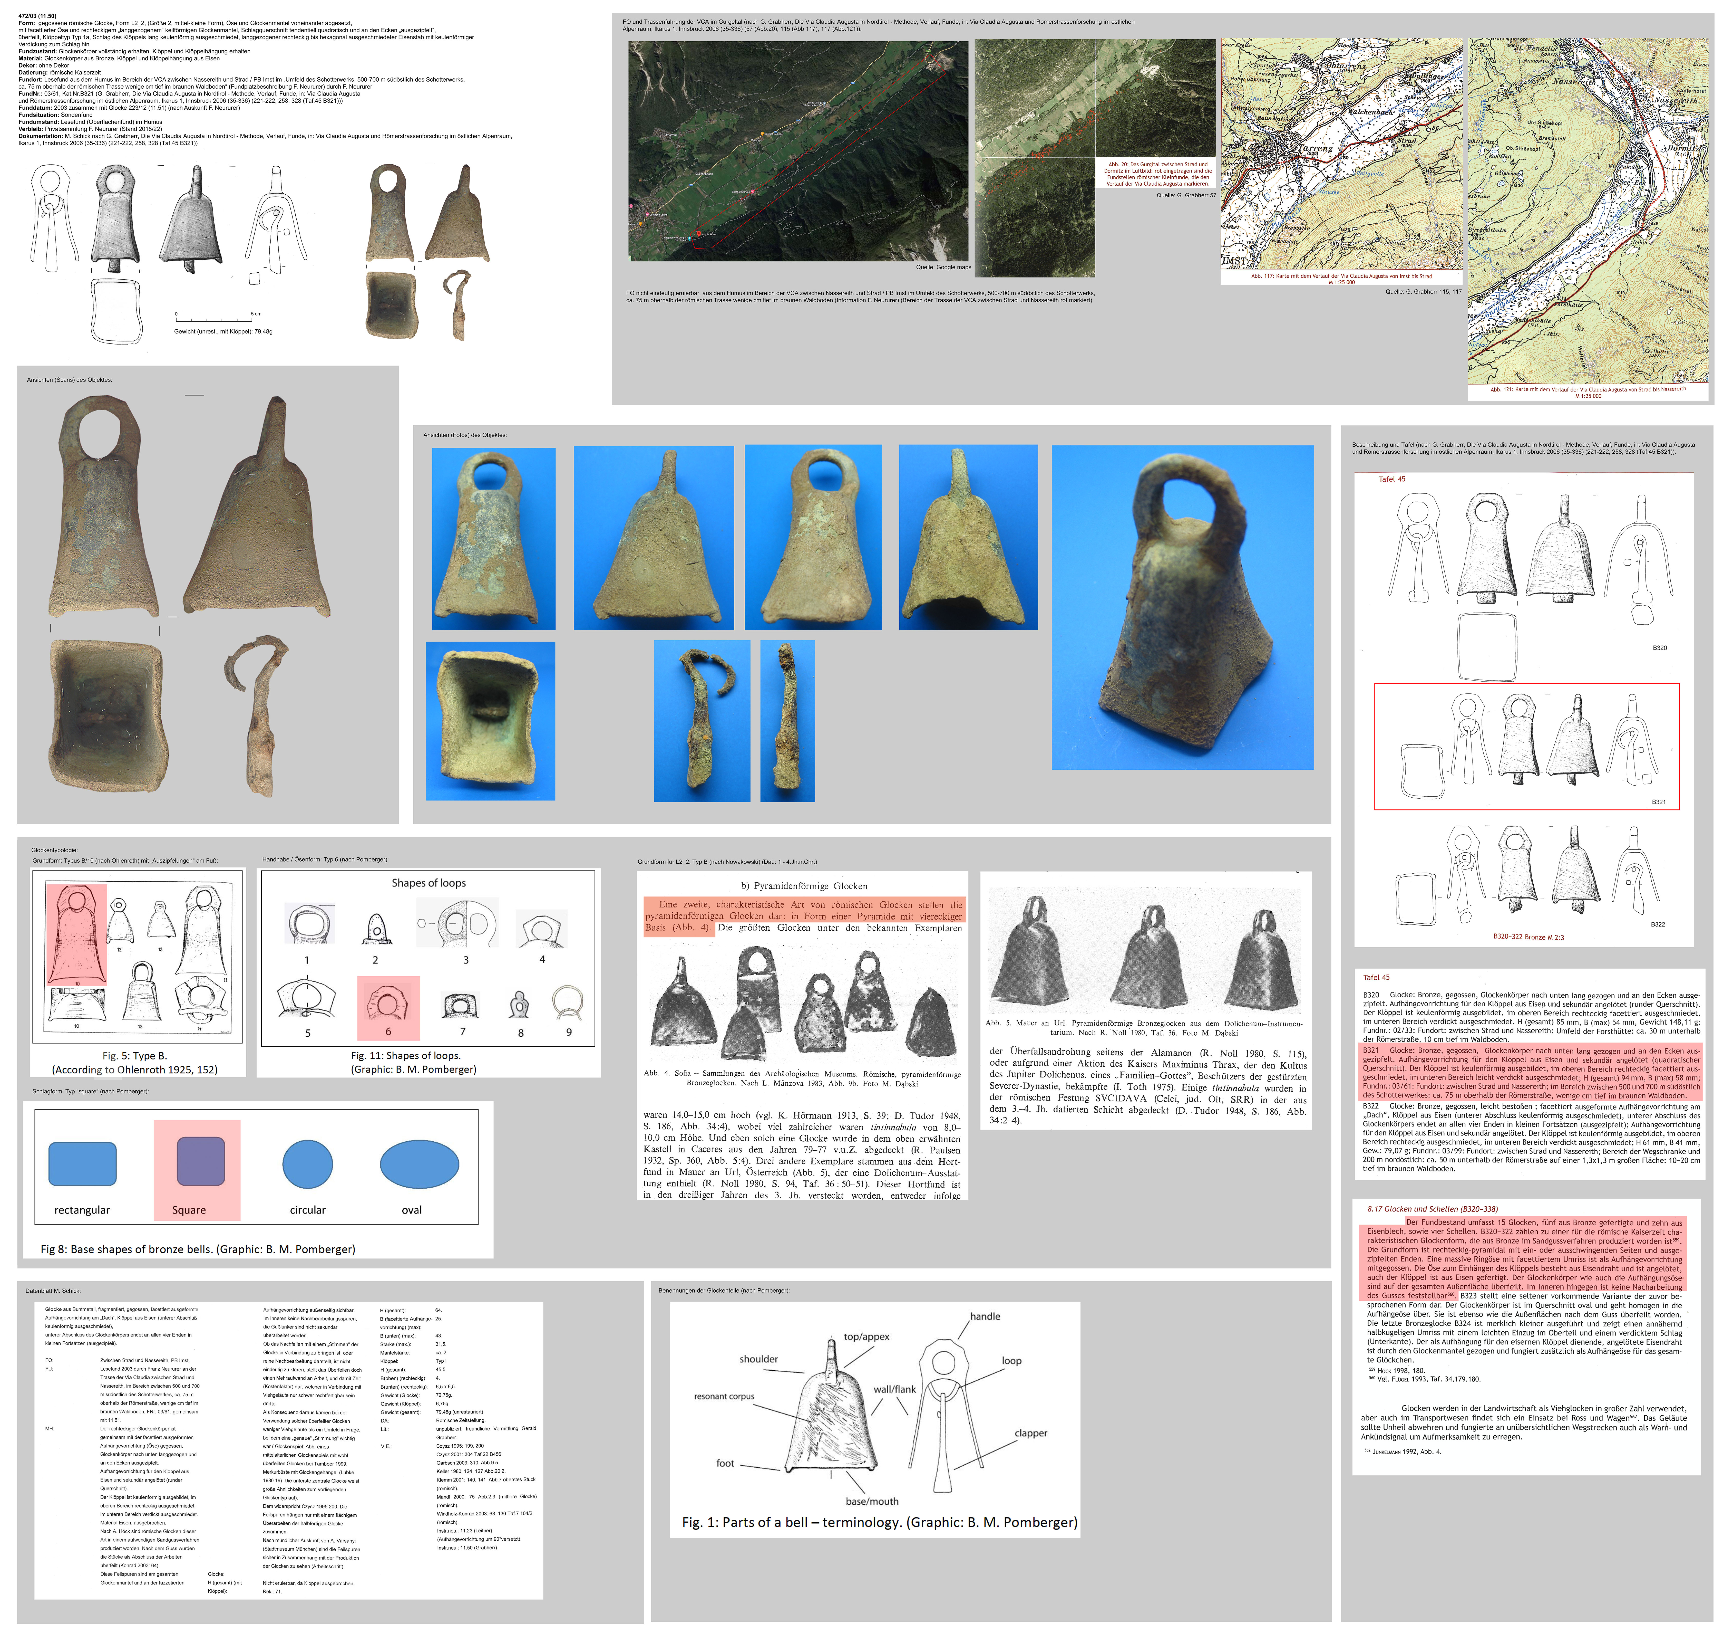Click the blue circular base shape
The width and height of the screenshot is (1733, 1643).
click(x=307, y=1164)
